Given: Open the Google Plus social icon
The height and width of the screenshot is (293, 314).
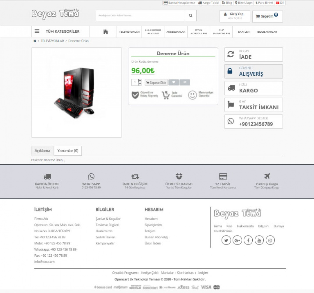Looking at the screenshot, I should [x=237, y=240].
